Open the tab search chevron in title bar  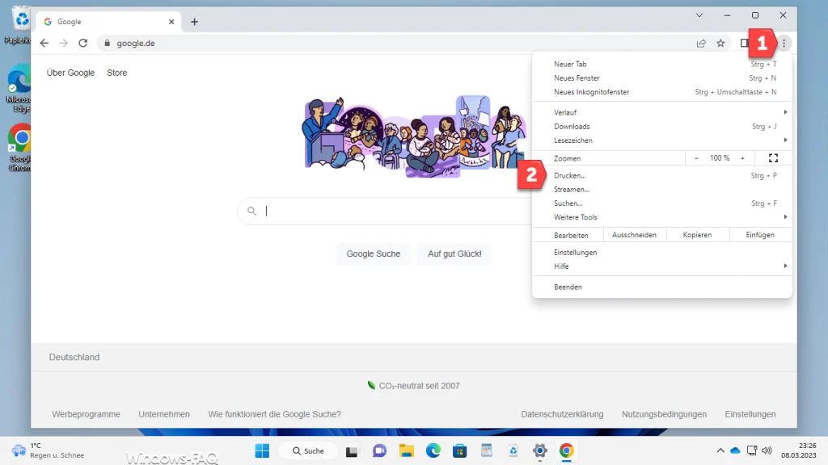tap(699, 15)
